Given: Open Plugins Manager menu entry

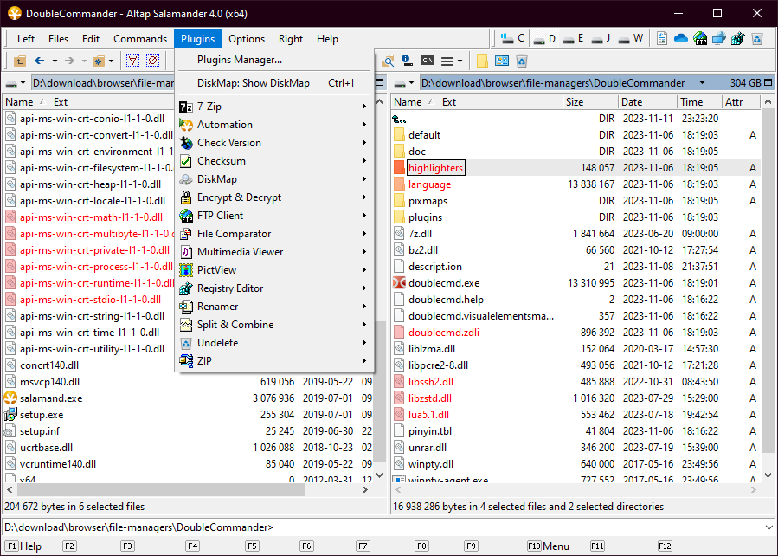Looking at the screenshot, I should pos(240,60).
